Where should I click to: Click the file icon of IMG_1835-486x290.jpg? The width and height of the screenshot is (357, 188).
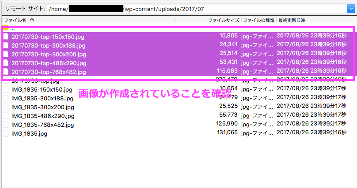(x=6, y=116)
